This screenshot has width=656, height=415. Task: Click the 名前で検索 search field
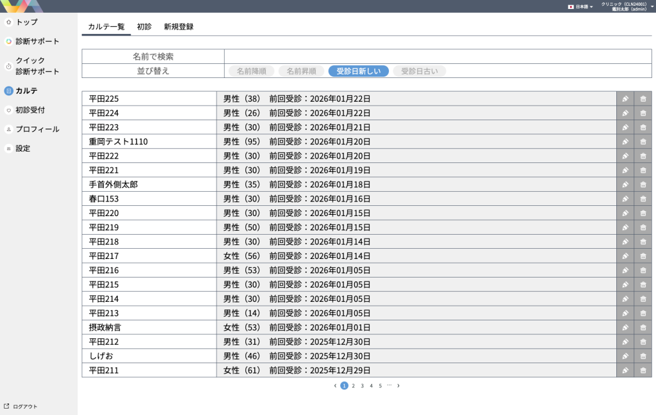tap(437, 57)
